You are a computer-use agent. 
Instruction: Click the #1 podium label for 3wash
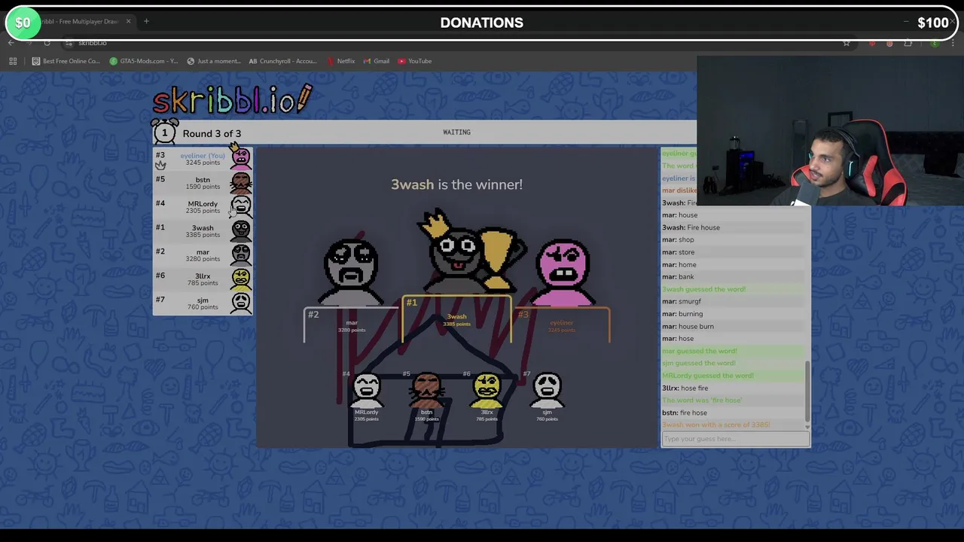(x=411, y=303)
